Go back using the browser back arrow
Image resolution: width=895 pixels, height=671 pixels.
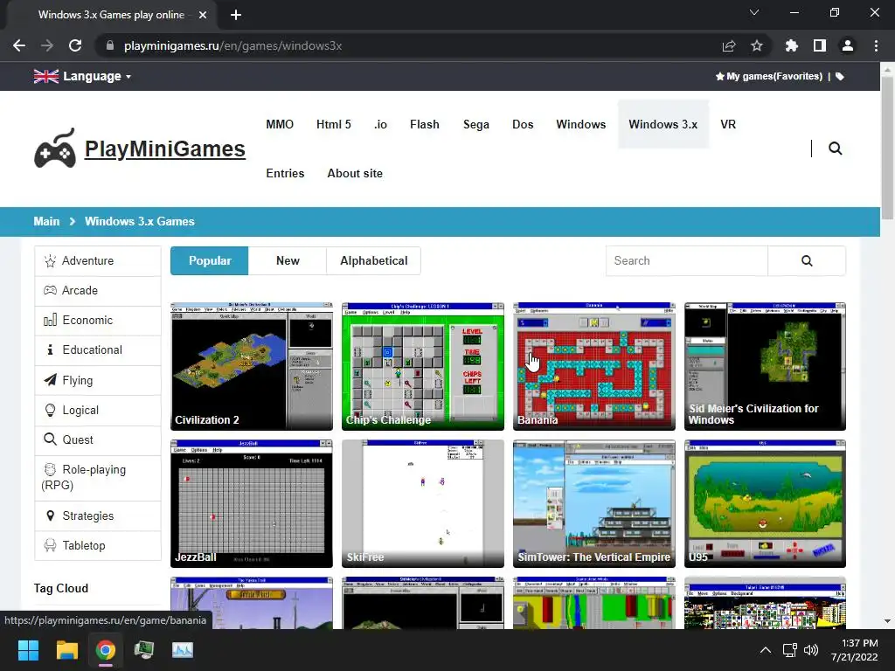[x=19, y=45]
